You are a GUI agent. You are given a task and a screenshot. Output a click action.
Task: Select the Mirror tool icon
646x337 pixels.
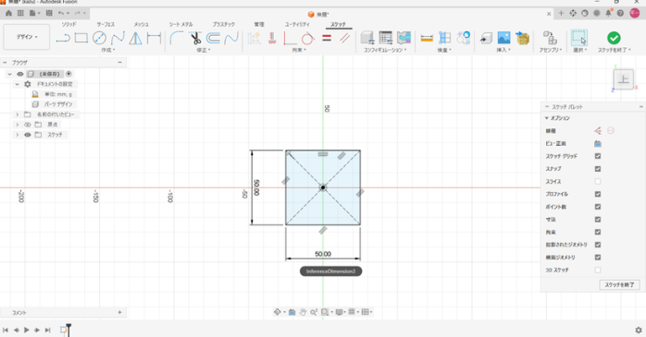click(x=135, y=38)
